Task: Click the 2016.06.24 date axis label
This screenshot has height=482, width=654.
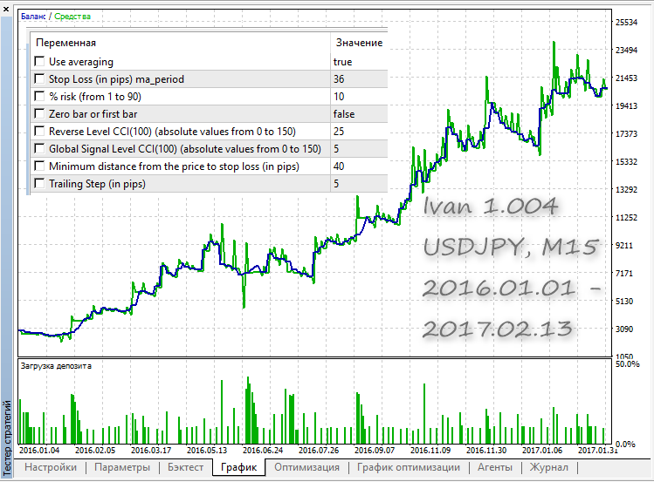Action: click(x=263, y=451)
